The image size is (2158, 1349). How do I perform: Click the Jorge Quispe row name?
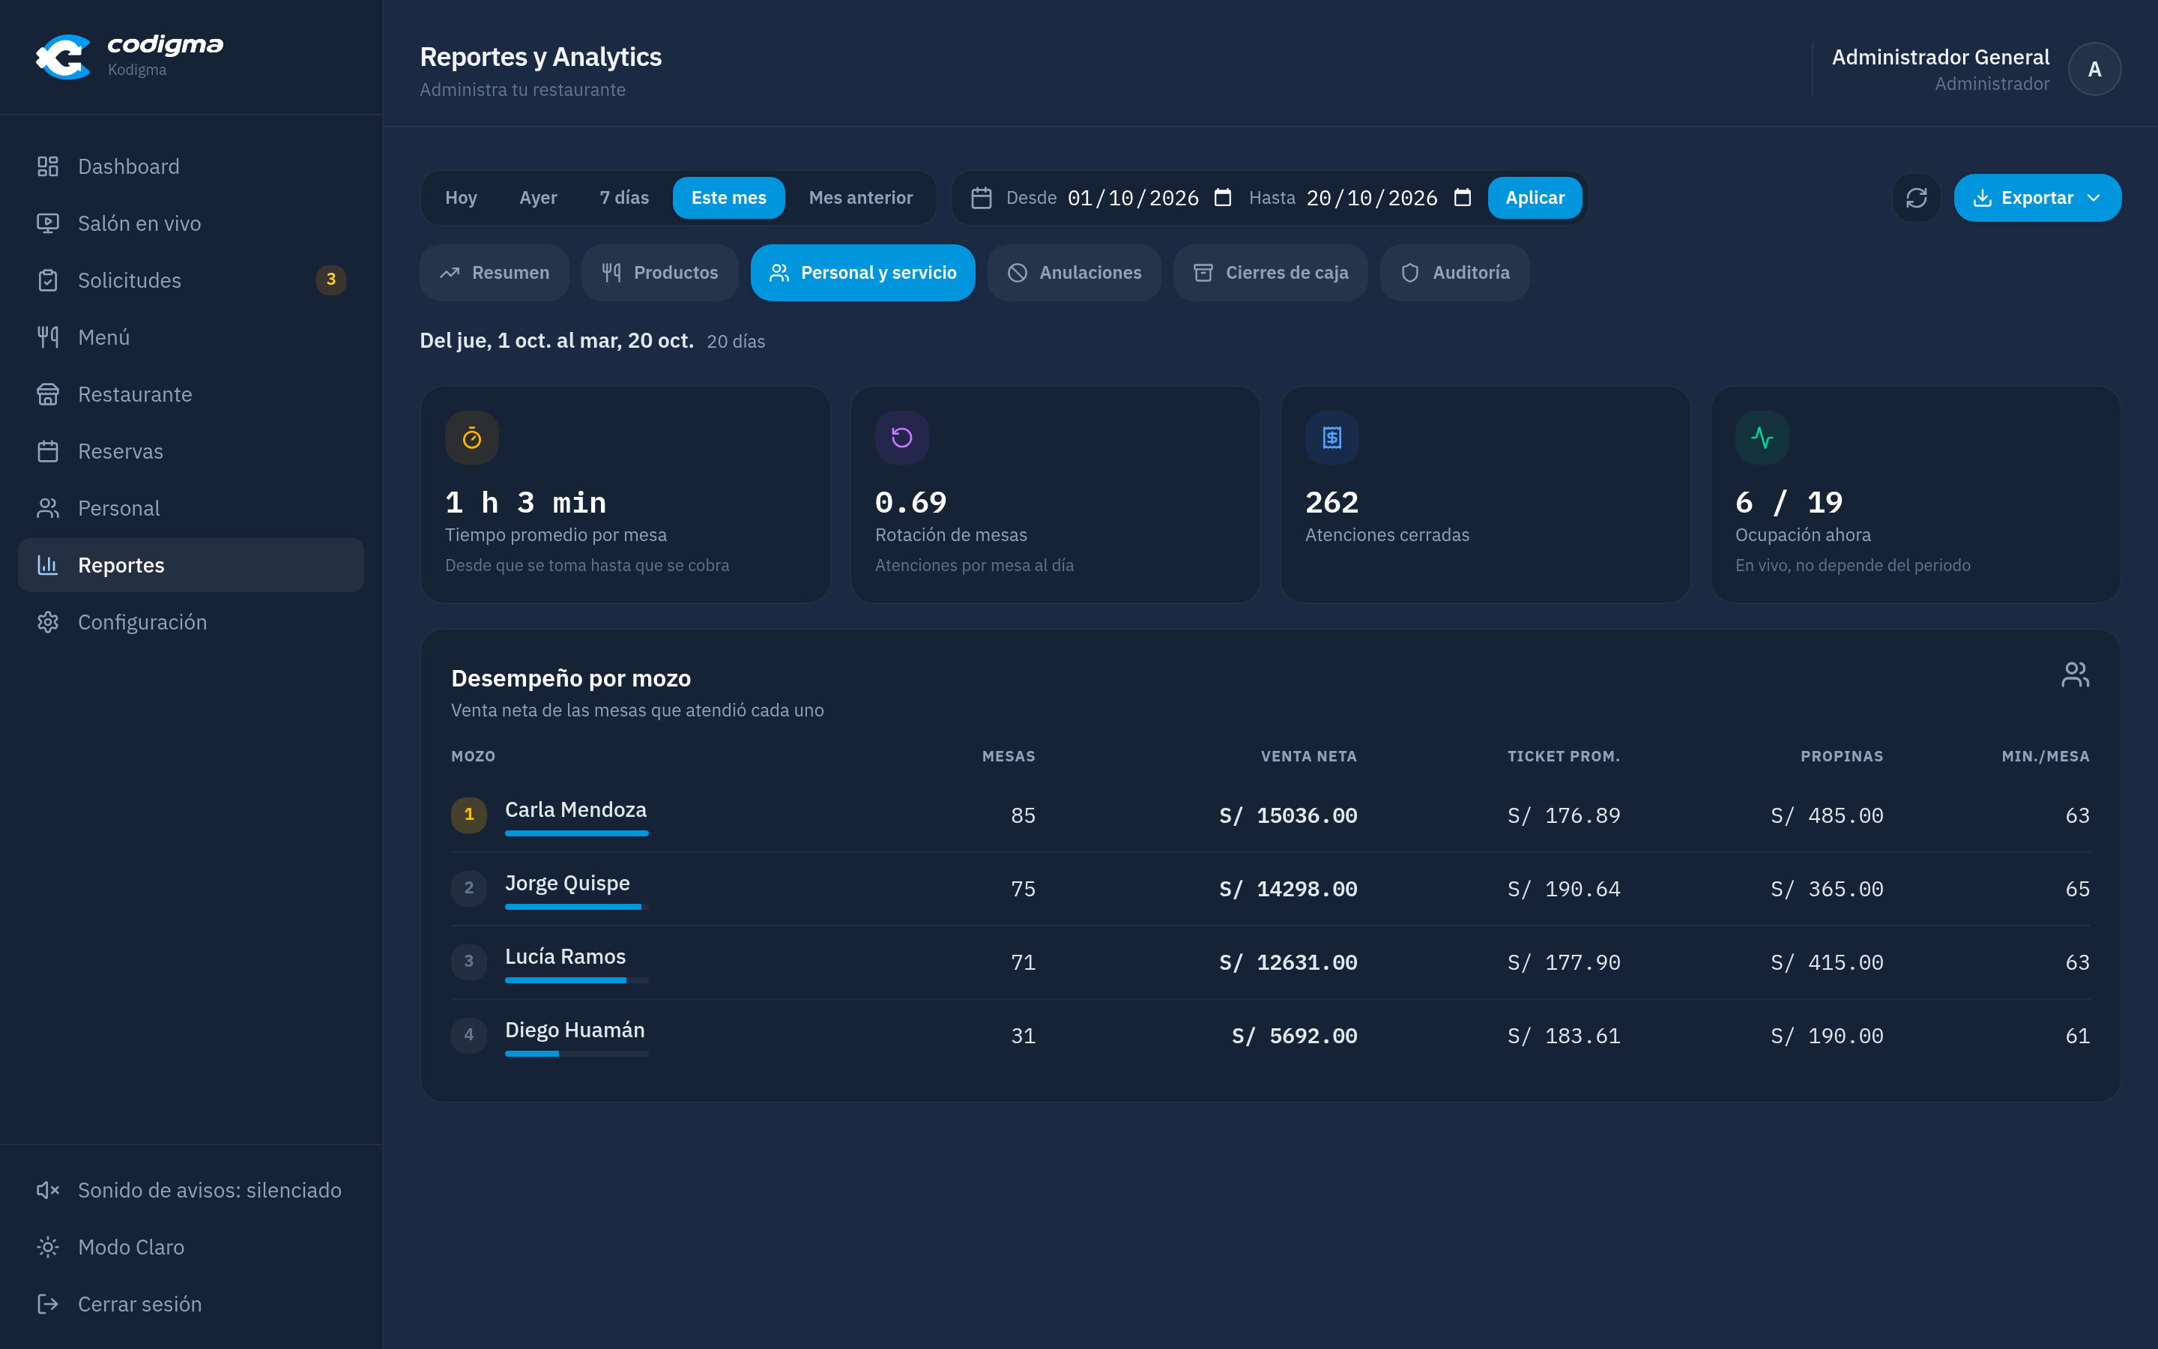tap(567, 884)
